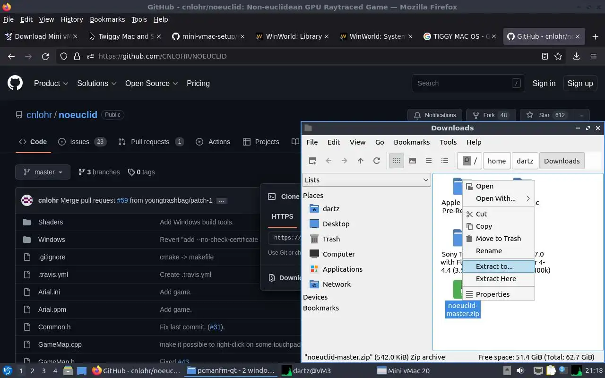Open the Star options dropdown arrow

coord(581,115)
